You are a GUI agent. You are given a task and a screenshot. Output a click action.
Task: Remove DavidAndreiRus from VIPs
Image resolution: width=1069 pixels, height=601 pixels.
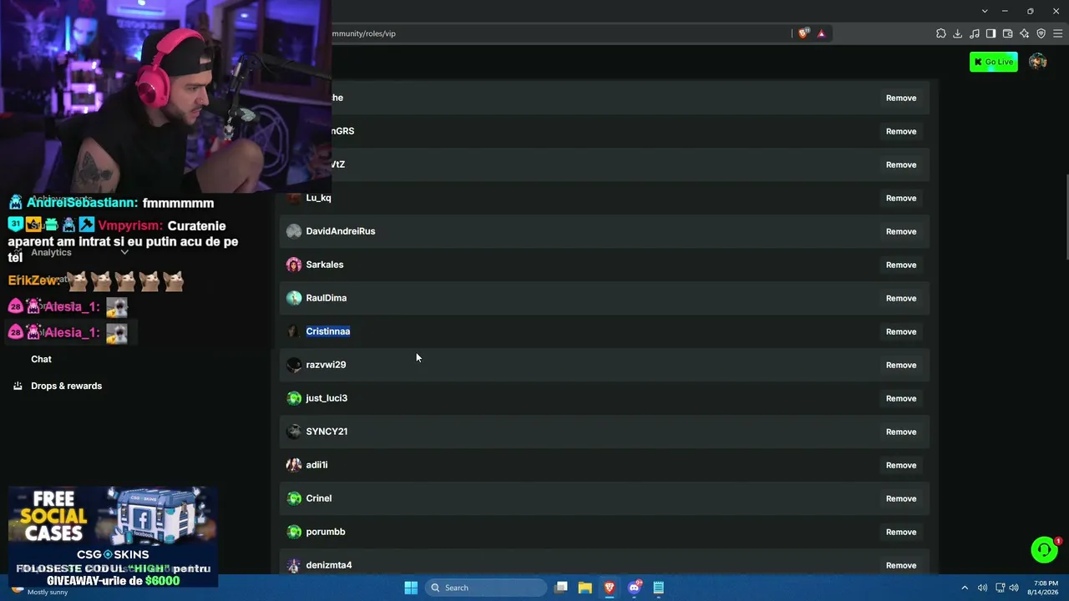pos(901,231)
